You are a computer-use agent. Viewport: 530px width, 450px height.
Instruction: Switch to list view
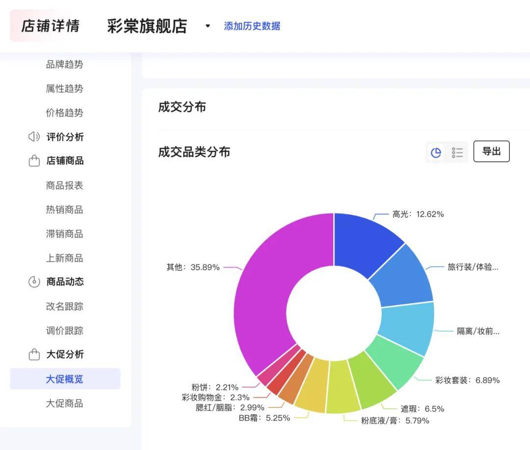click(x=457, y=153)
